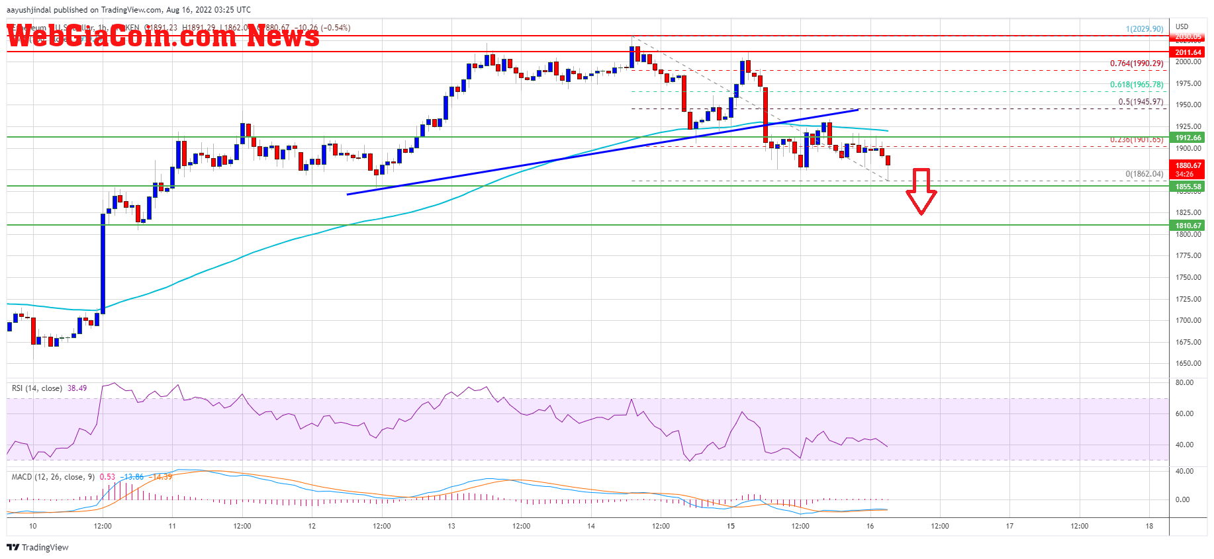This screenshot has height=559, width=1214.
Task: Click the green 1810.67 support label
Action: tap(1188, 226)
